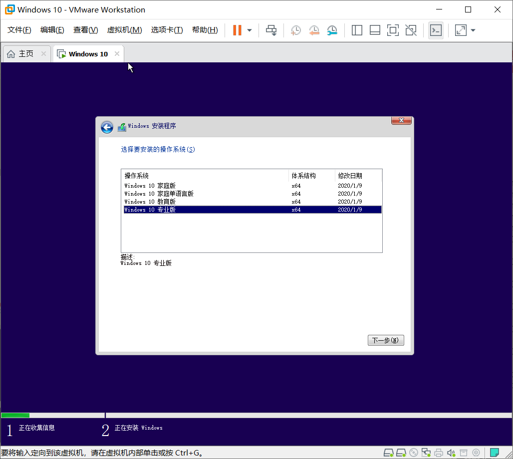Viewport: 513px width, 459px height.
Task: Click the 下一步(N) button
Action: click(386, 340)
